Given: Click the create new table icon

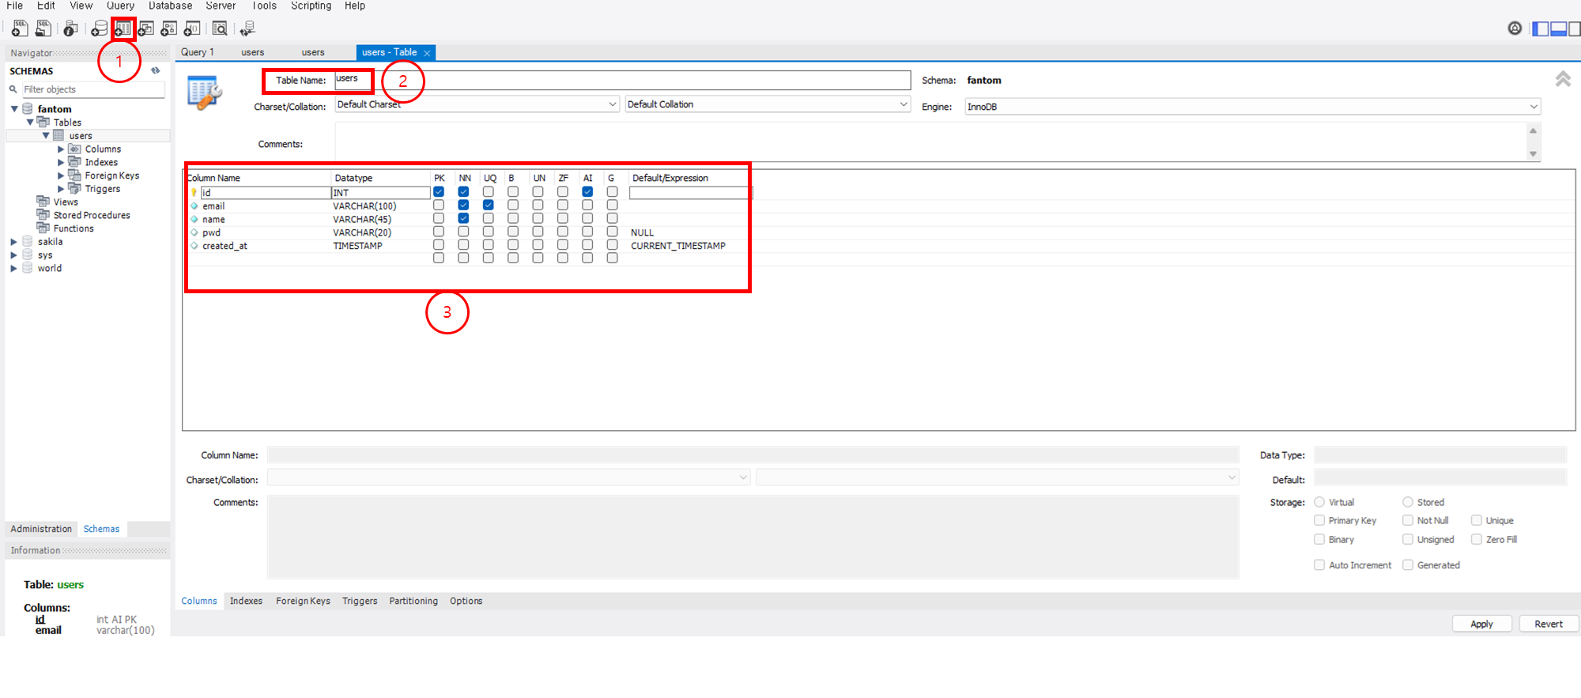Looking at the screenshot, I should click(x=123, y=28).
